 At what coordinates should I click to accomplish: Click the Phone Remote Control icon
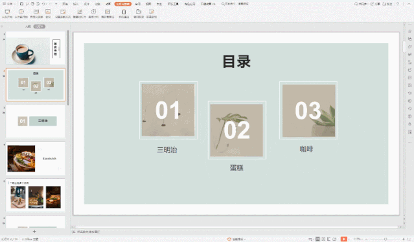[124, 12]
